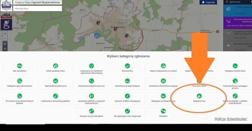The height and width of the screenshot is (131, 252).
Task: Select Osoba bezdomna wymagająca pomocy icon
Action: 235,81
